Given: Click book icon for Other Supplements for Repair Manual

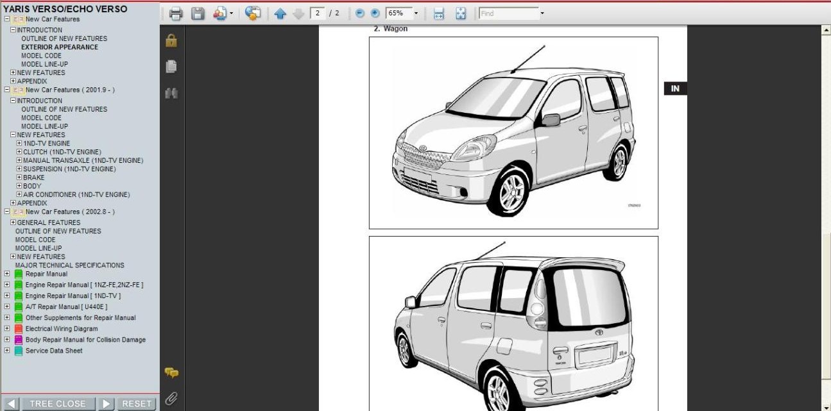Looking at the screenshot, I should pyautogui.click(x=19, y=318).
